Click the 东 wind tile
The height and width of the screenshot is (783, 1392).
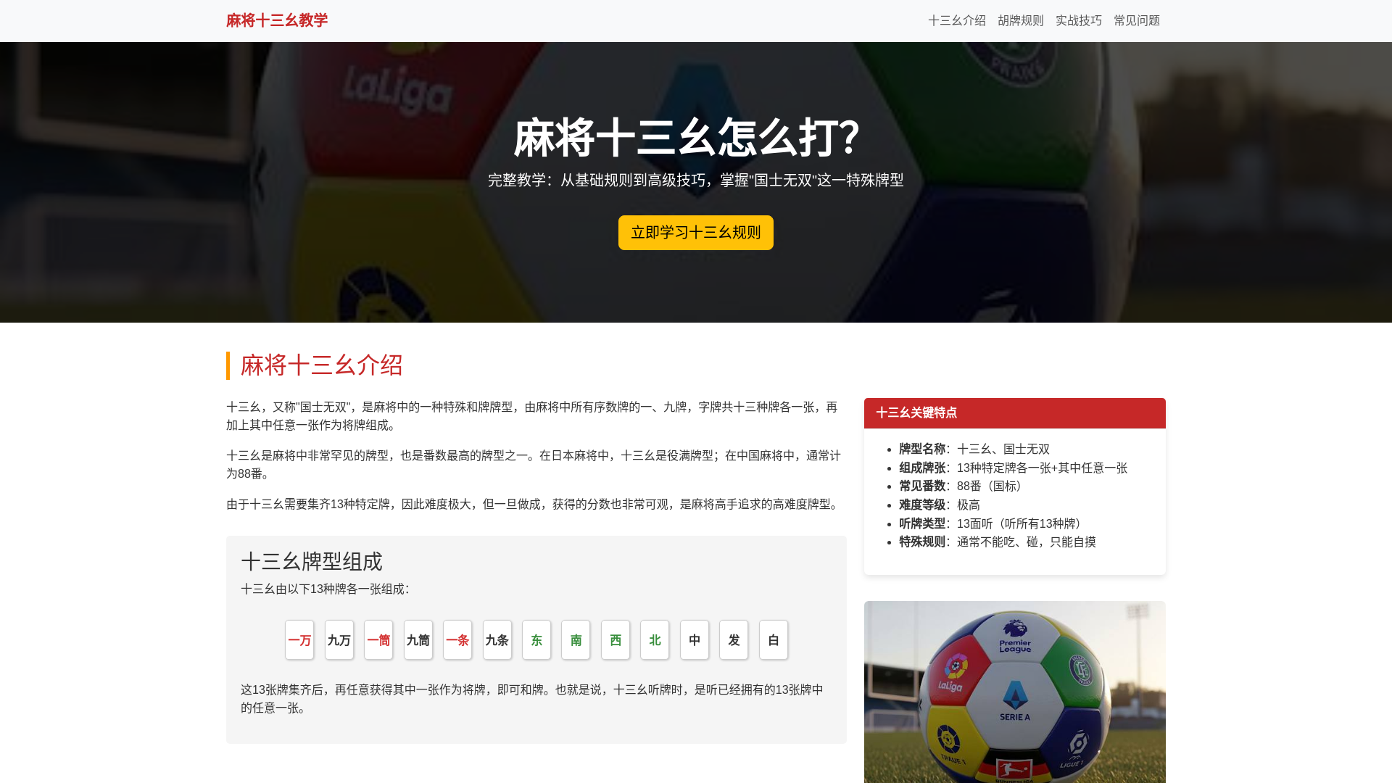[x=536, y=640]
